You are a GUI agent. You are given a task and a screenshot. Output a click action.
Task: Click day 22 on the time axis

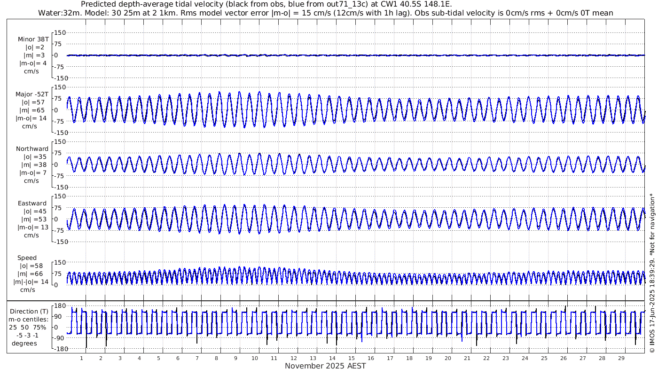click(x=486, y=358)
